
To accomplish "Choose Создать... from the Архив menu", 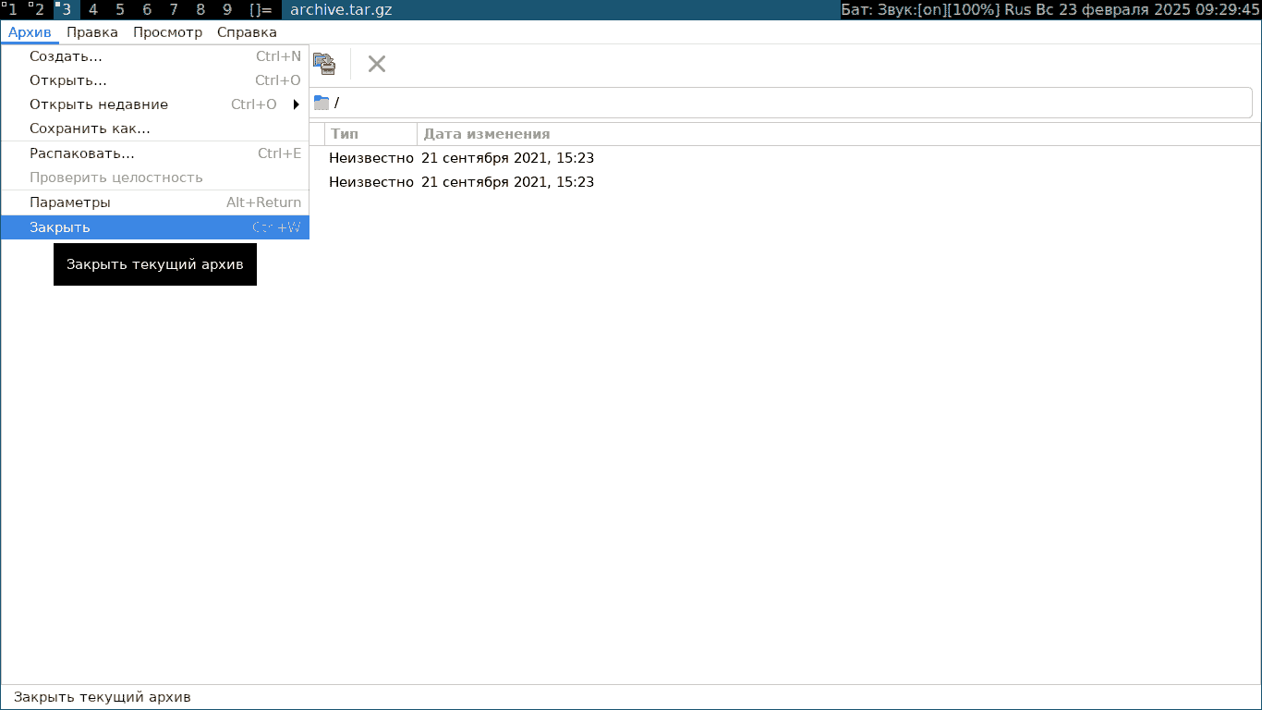I will (x=66, y=56).
